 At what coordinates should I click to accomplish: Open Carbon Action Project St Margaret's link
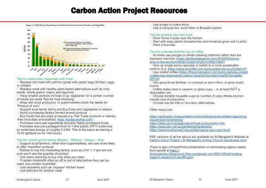point(198,140)
